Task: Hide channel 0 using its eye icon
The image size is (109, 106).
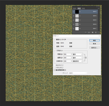Action: pos(74,12)
